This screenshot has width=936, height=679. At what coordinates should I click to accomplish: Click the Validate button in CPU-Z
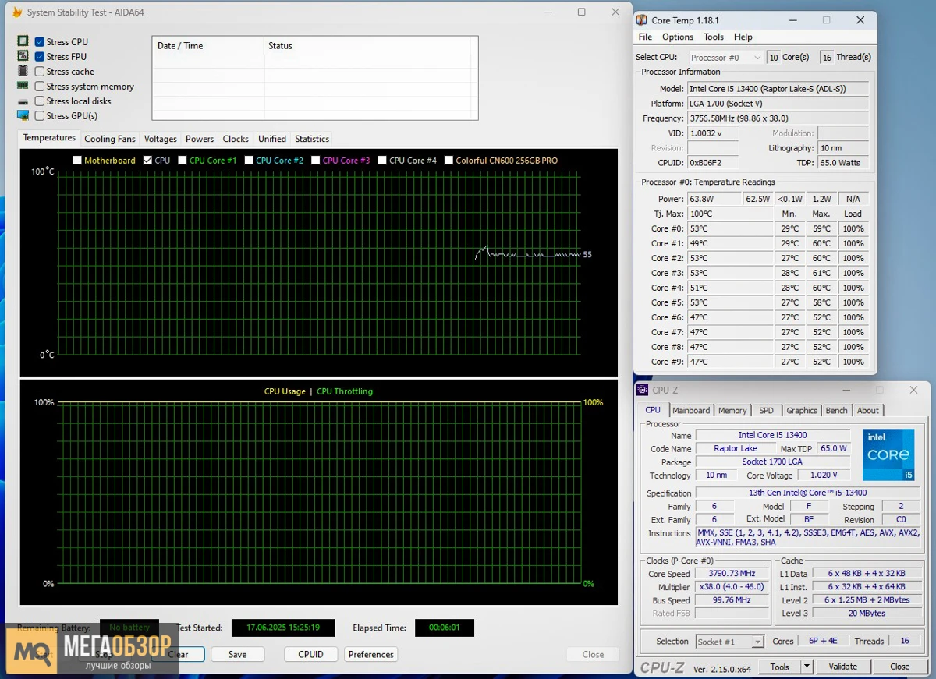coord(842,667)
